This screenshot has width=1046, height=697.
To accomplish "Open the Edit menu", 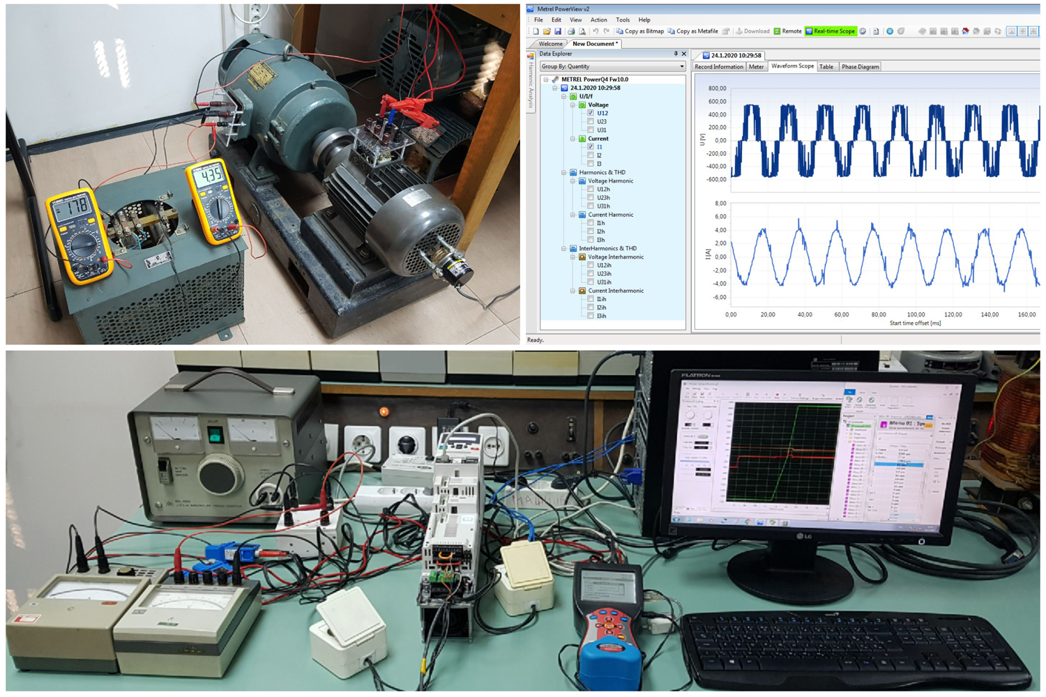I will 556,20.
